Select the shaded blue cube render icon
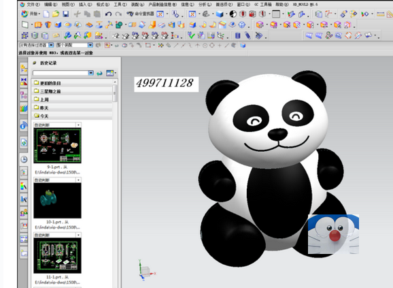Viewport: 393px width, 288px height. 220,14
